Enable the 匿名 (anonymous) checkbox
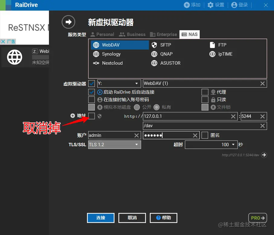The image size is (274, 235). (205, 135)
